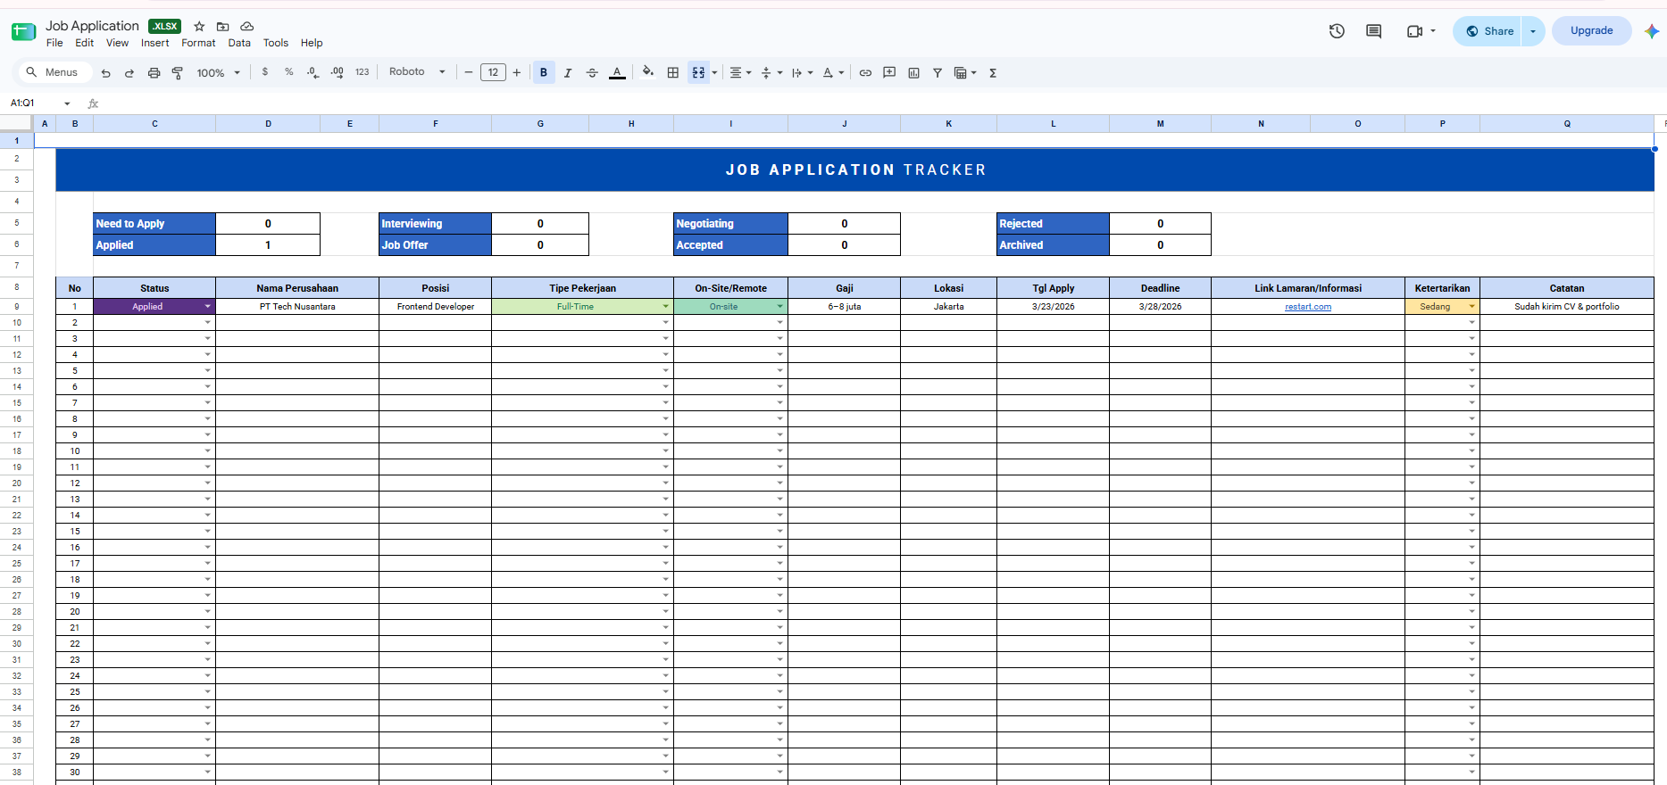Screen dimensions: 1667x785
Task: Create a filter
Action: (938, 73)
